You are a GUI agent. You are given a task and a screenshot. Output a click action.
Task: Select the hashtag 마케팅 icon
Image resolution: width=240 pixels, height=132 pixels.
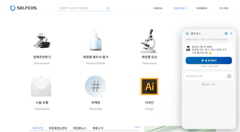(x=96, y=86)
